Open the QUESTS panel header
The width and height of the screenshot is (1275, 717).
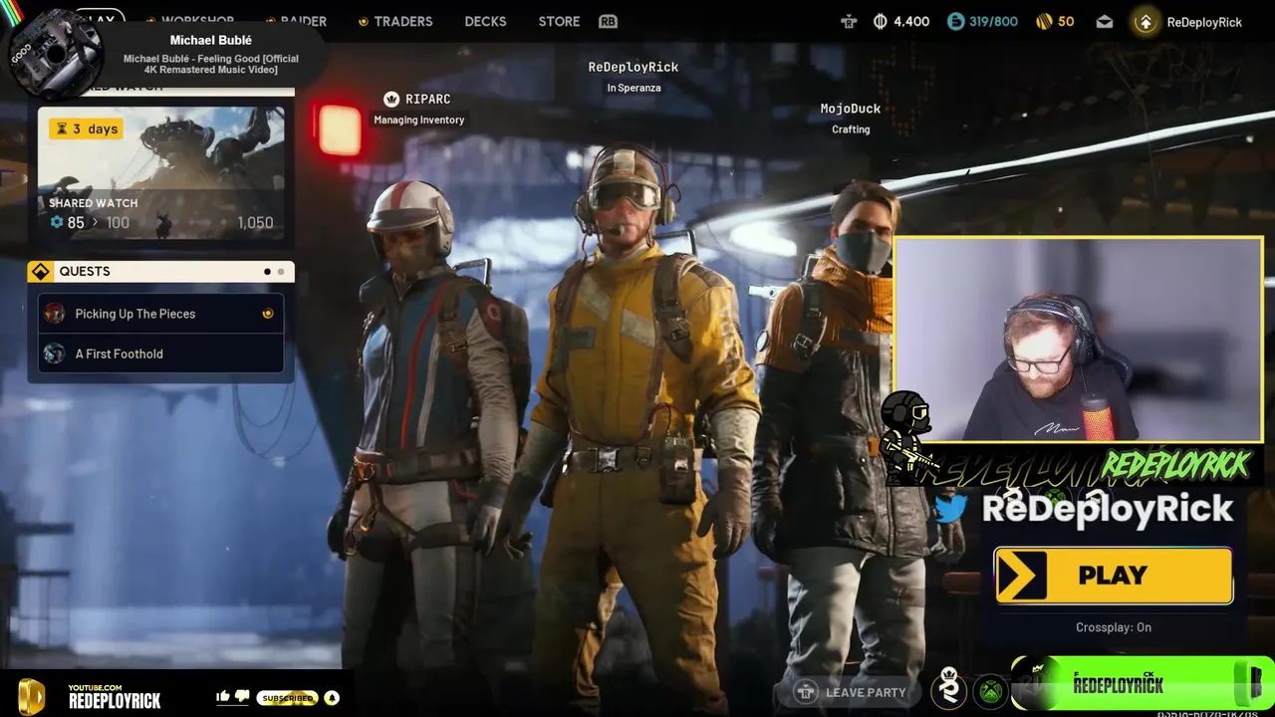point(161,271)
